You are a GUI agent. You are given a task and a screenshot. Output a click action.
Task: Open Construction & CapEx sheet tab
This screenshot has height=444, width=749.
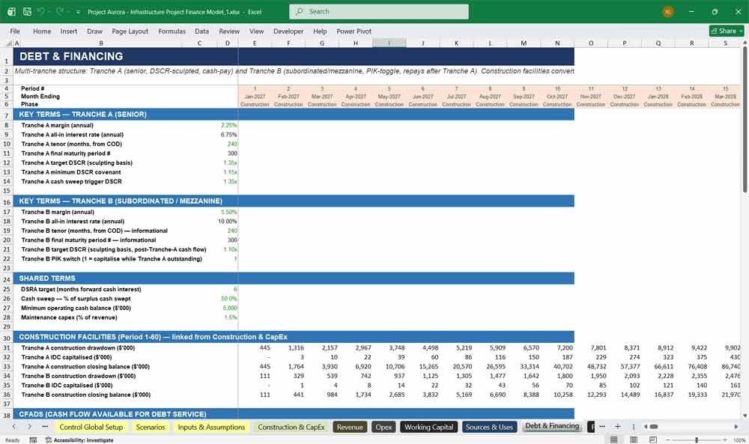pos(291,427)
